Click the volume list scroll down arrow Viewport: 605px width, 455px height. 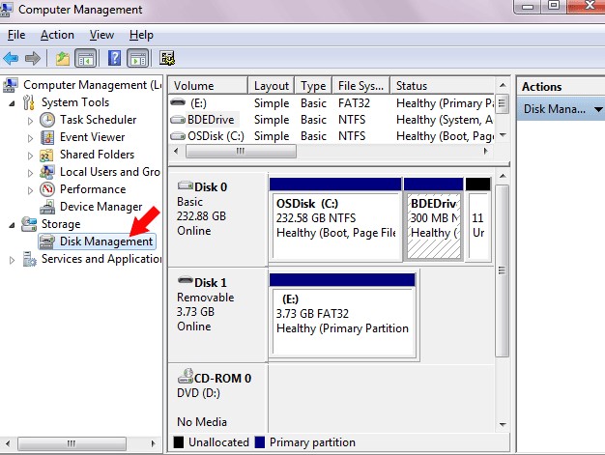[x=503, y=135]
